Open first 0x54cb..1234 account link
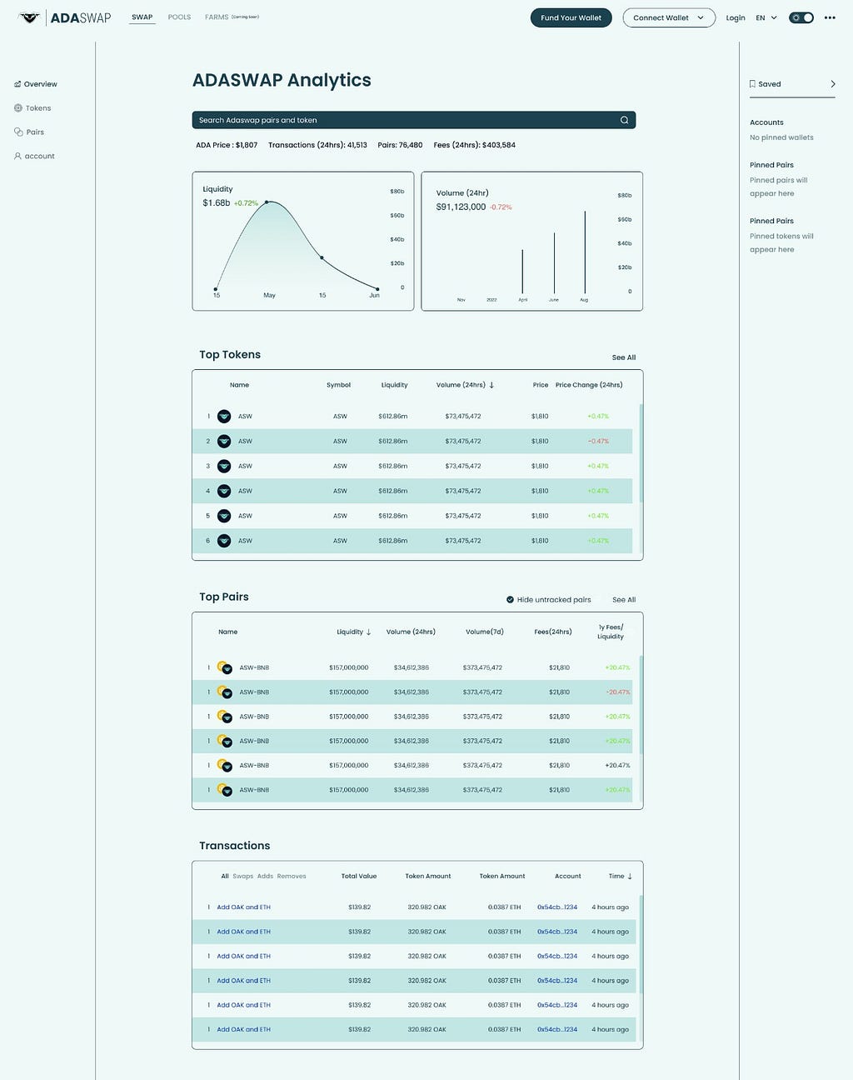 pos(557,907)
